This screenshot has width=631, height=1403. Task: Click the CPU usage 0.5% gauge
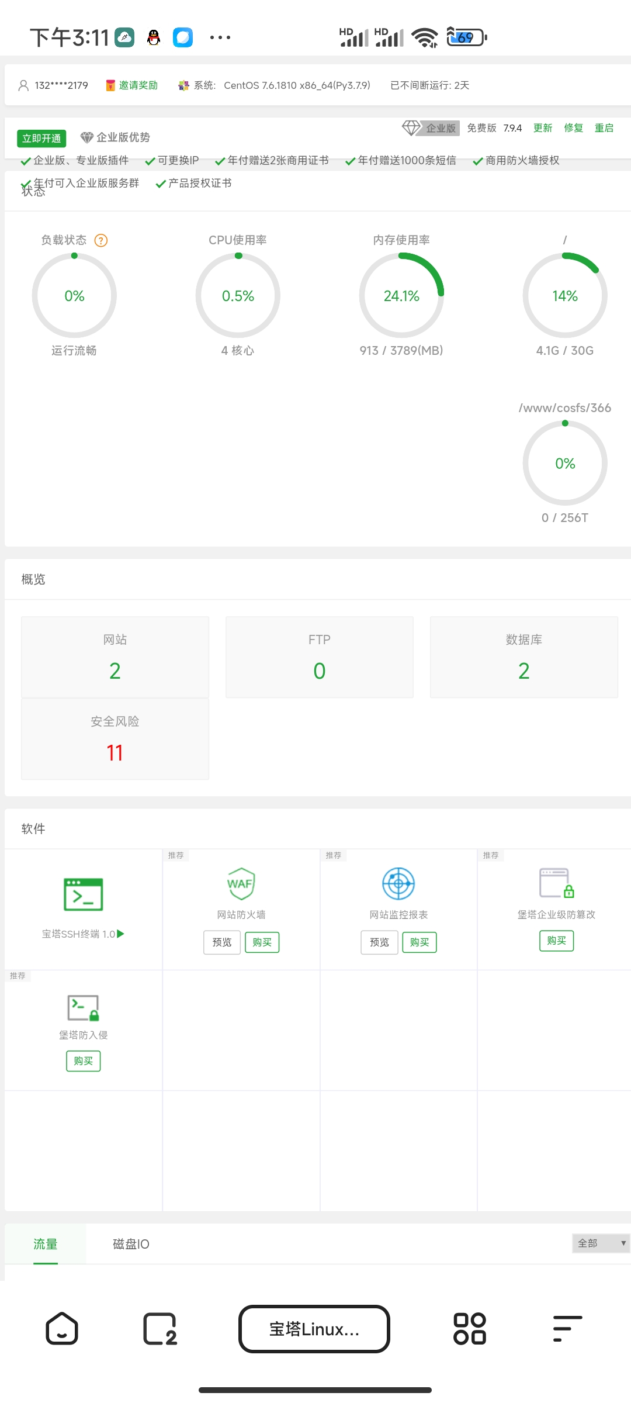click(x=238, y=296)
